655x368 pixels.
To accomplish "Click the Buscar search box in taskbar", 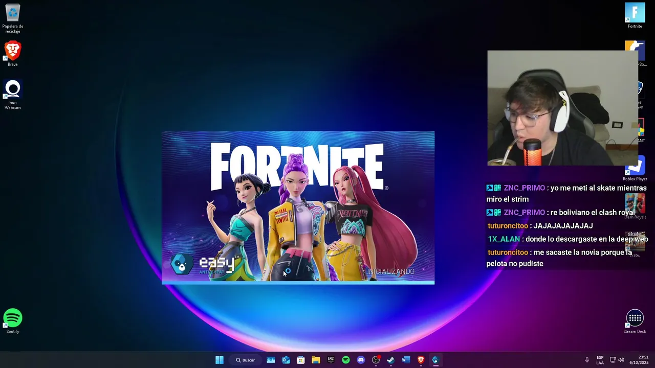I will [x=246, y=360].
